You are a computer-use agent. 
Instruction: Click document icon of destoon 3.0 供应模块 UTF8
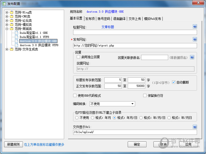pyautogui.click(x=16, y=45)
